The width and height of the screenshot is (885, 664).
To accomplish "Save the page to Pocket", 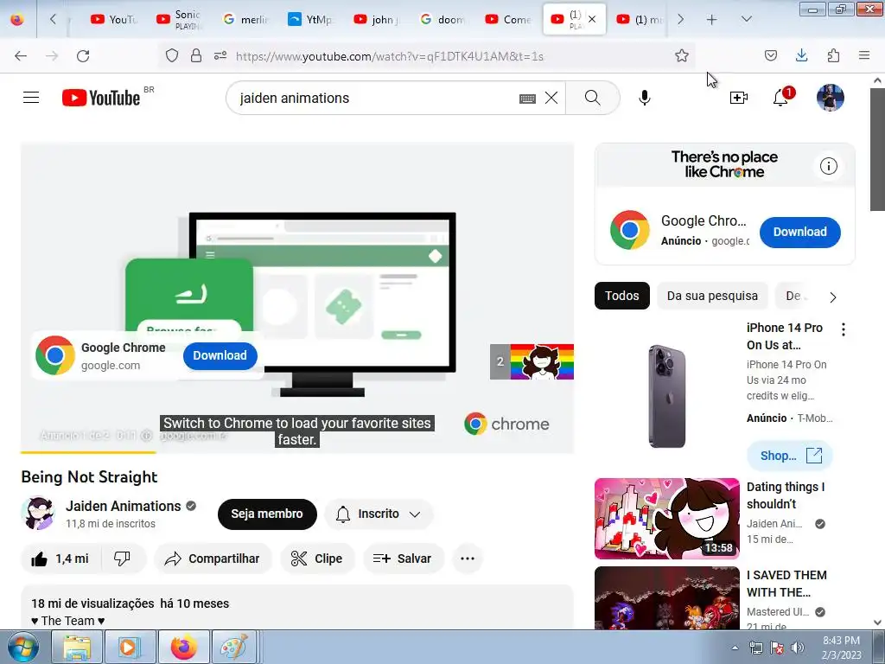I will (x=770, y=55).
